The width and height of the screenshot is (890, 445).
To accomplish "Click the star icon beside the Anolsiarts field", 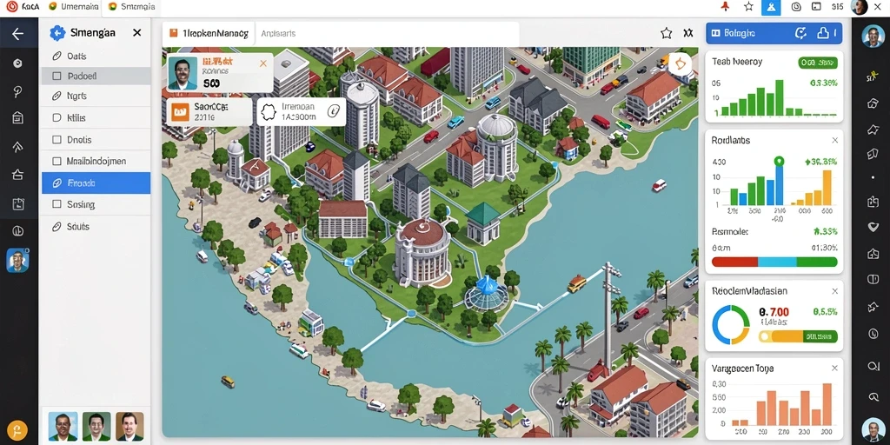I will tap(667, 34).
